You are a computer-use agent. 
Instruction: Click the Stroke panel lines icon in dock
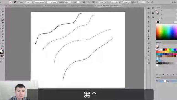click(149, 13)
